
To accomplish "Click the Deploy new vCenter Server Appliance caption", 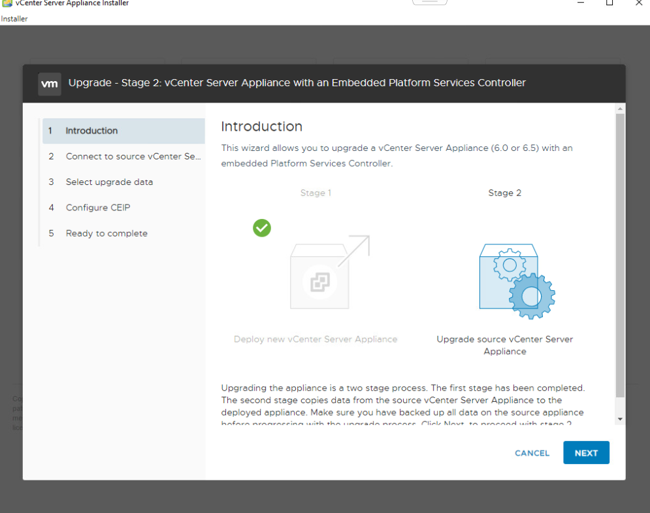I will 316,339.
